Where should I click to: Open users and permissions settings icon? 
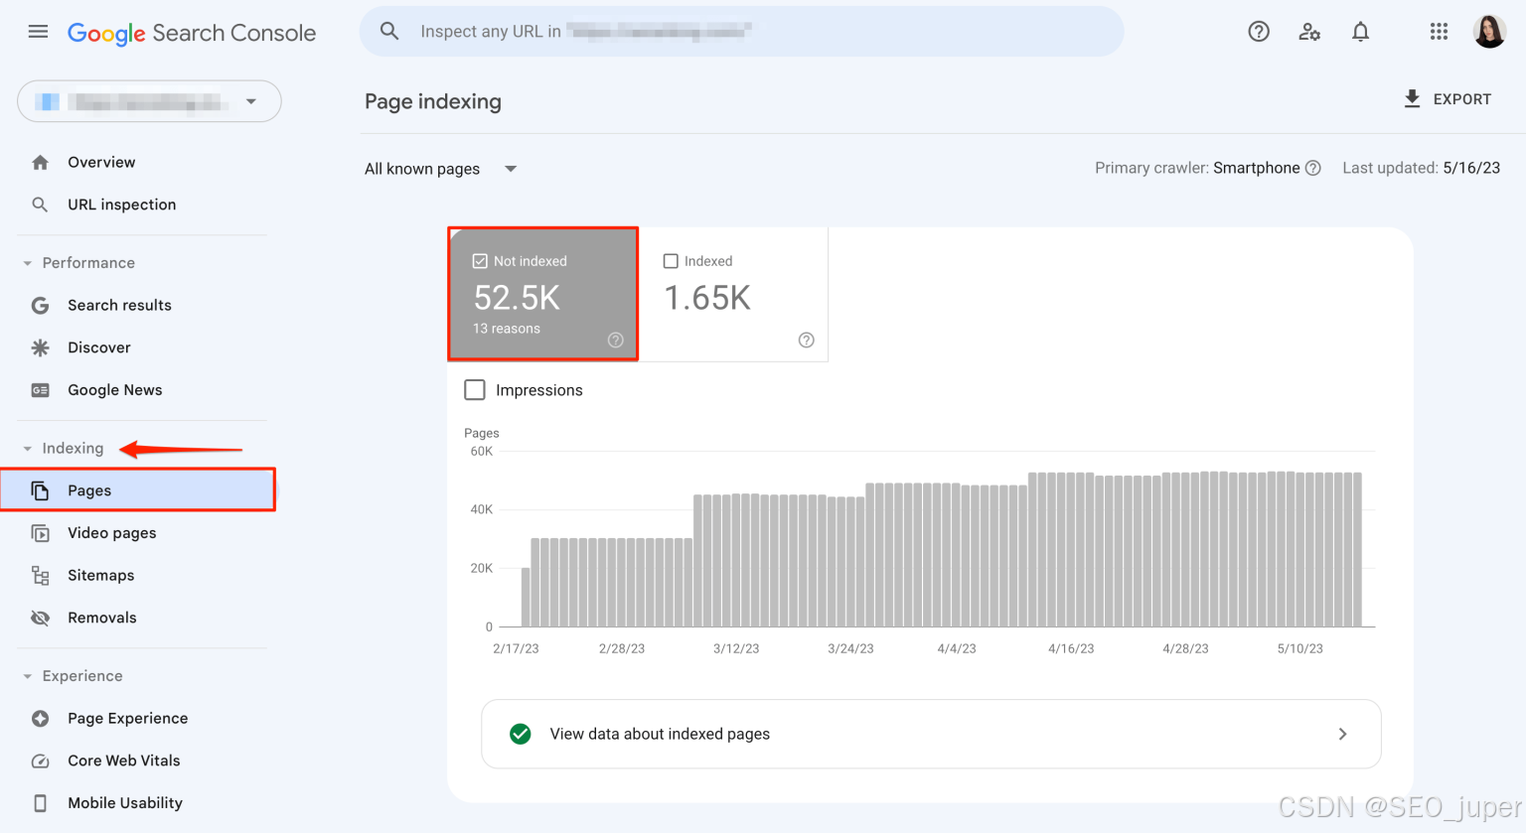[x=1309, y=32]
